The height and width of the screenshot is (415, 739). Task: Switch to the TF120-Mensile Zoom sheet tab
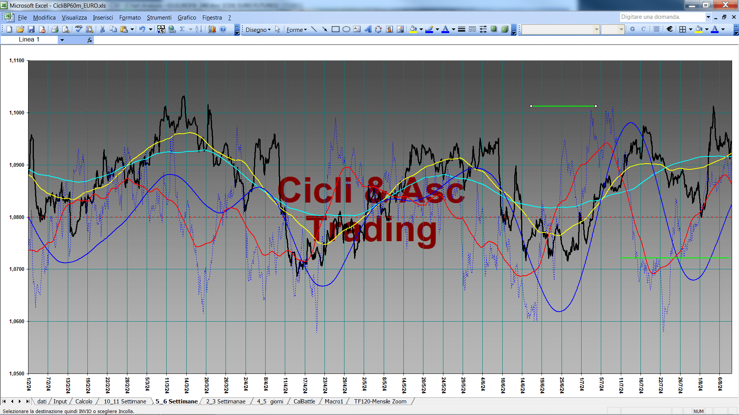(x=380, y=402)
